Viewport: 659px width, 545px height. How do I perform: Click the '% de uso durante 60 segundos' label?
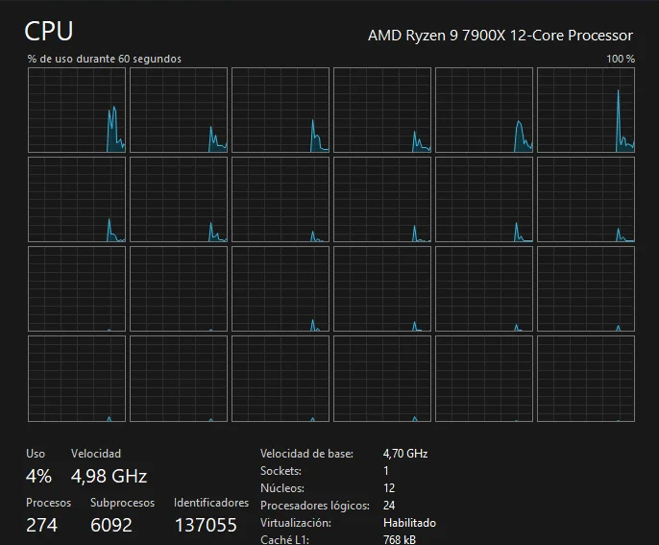point(104,59)
